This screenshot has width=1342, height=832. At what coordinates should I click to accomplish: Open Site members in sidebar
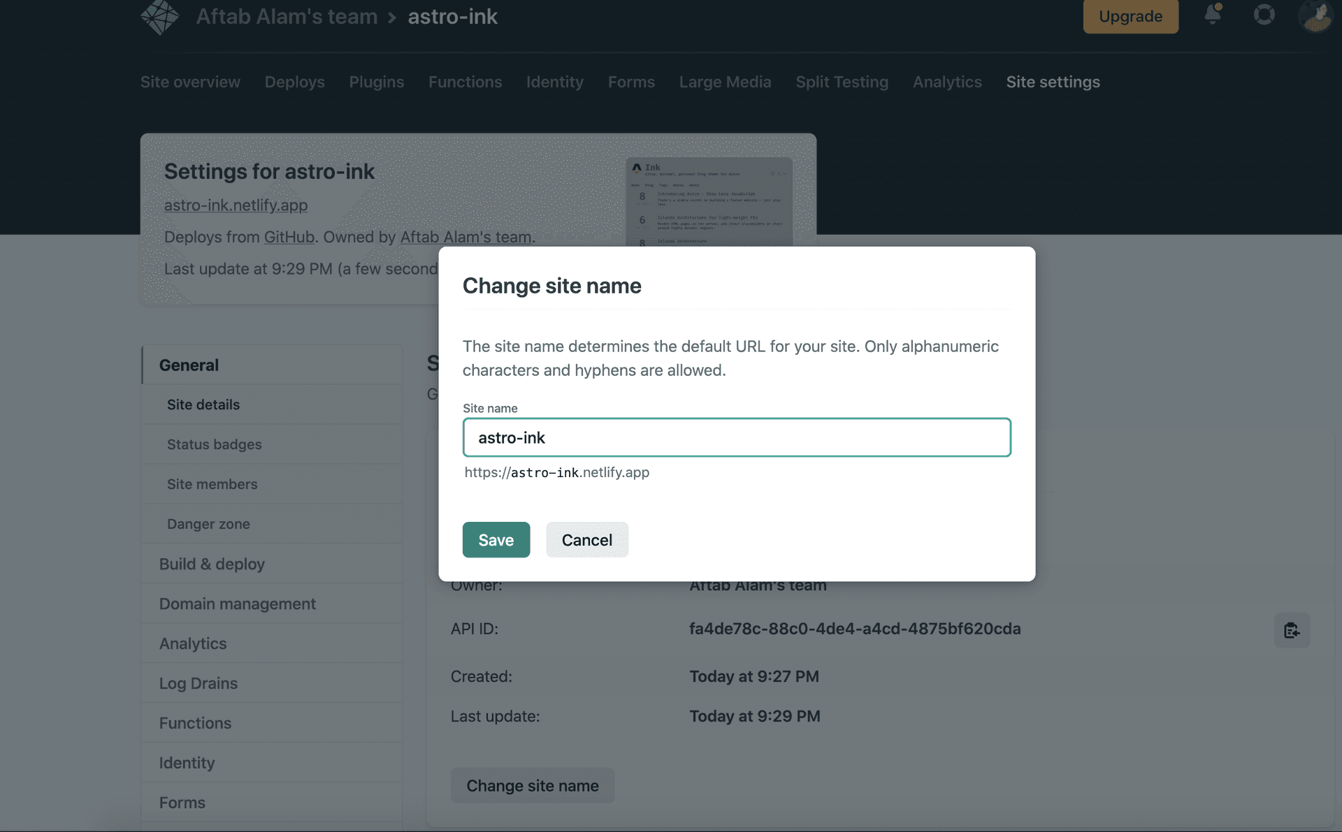(272, 484)
